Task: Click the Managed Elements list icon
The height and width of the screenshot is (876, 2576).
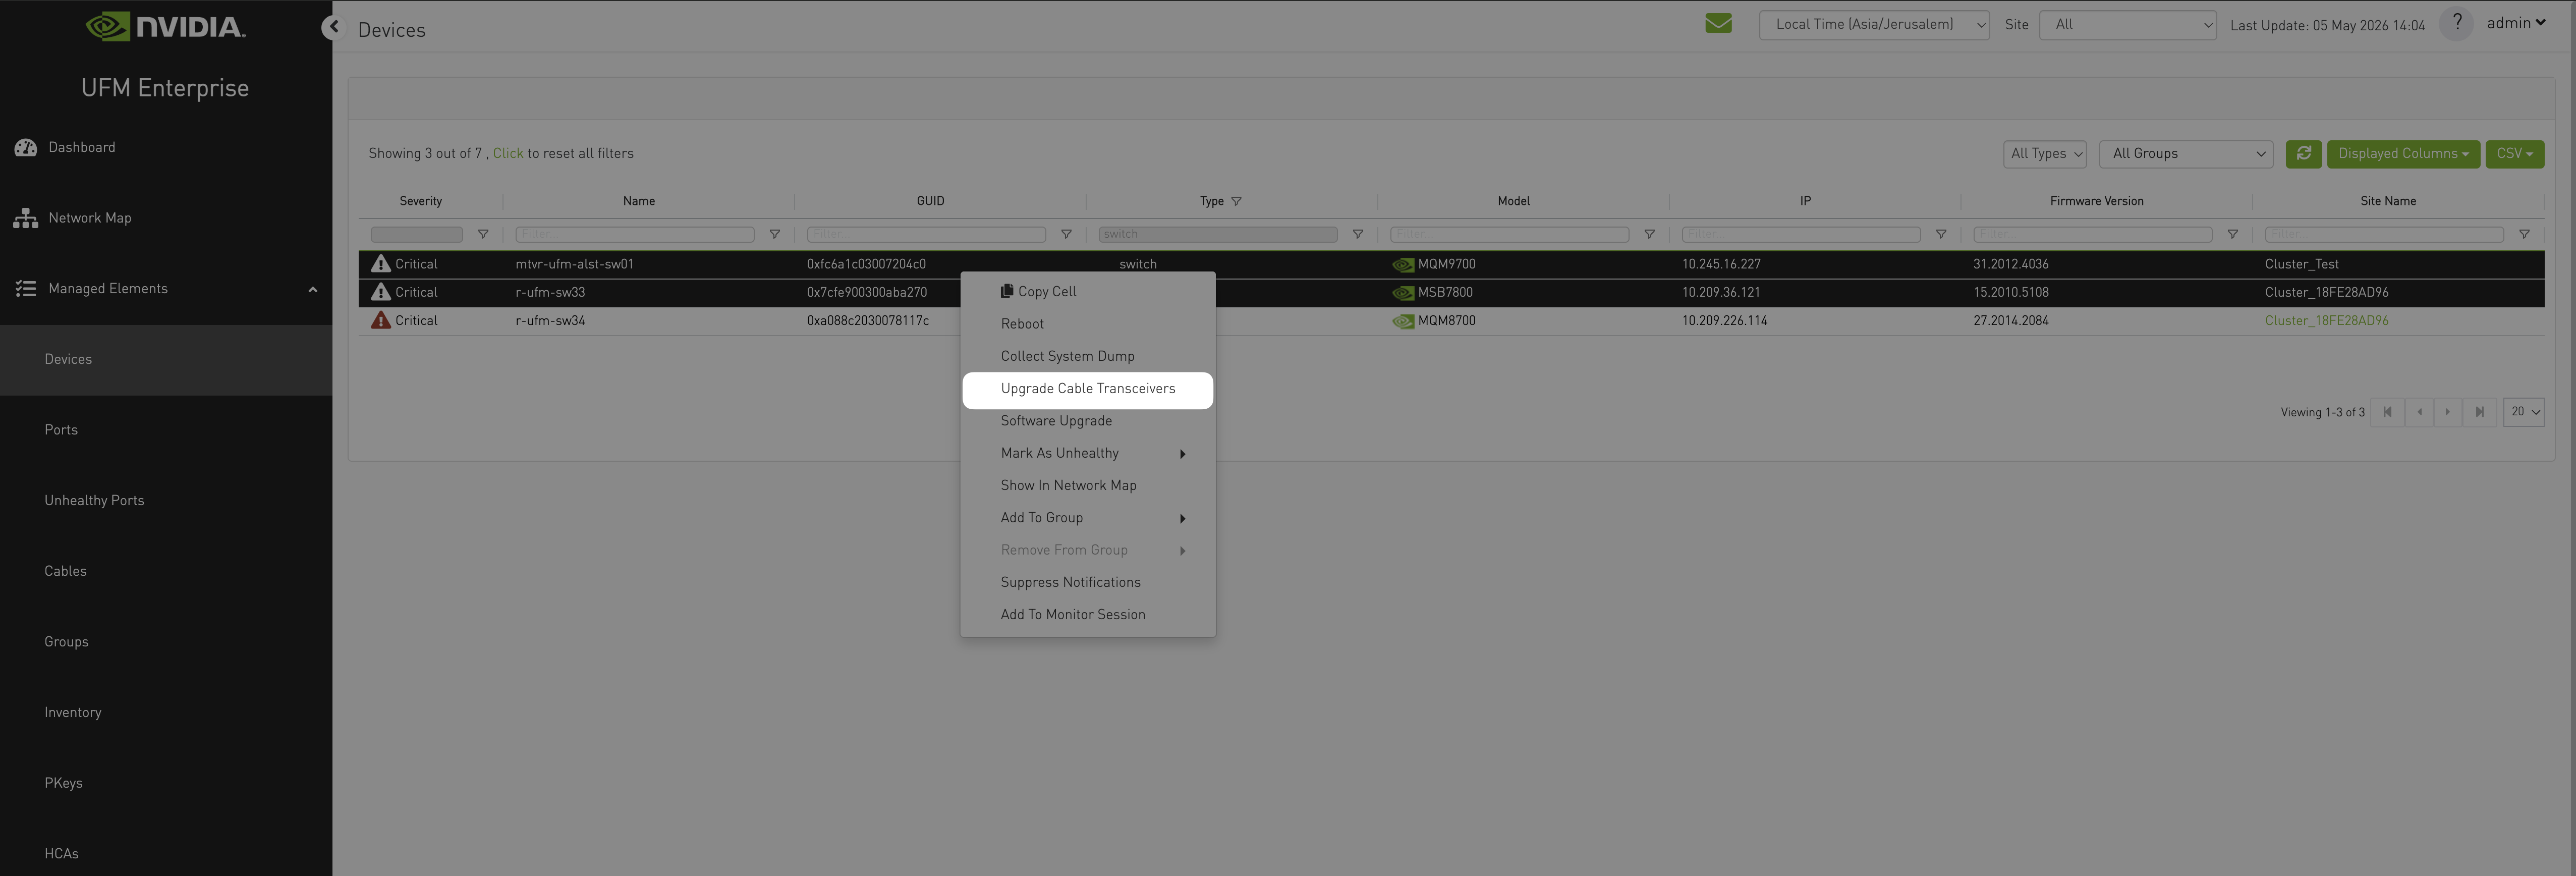Action: click(26, 289)
